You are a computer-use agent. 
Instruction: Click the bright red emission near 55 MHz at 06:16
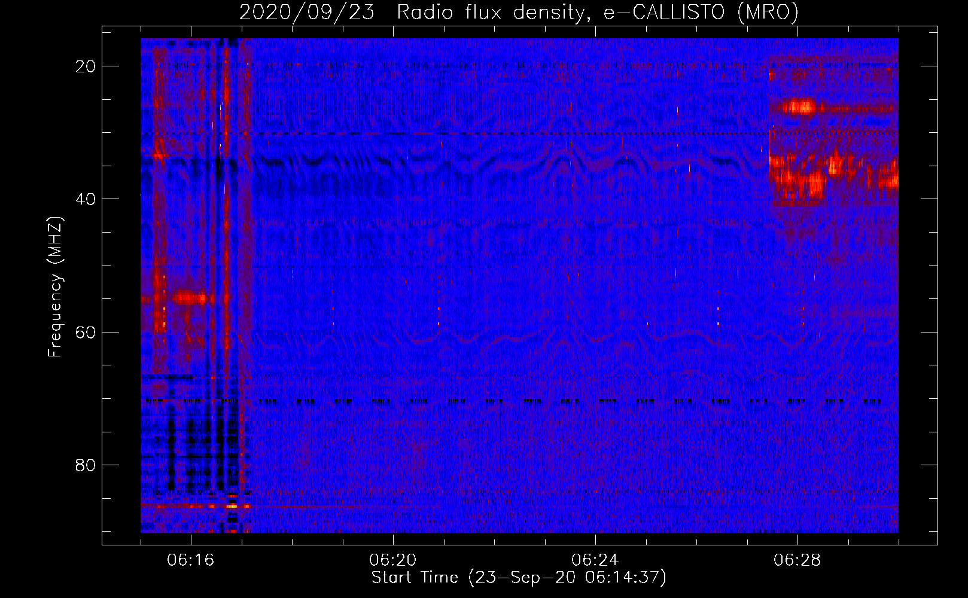click(190, 297)
